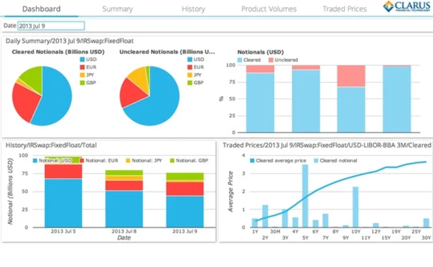Toggle Cleared series in Notionals legend
Screen dimensions: 433x267
249,60
